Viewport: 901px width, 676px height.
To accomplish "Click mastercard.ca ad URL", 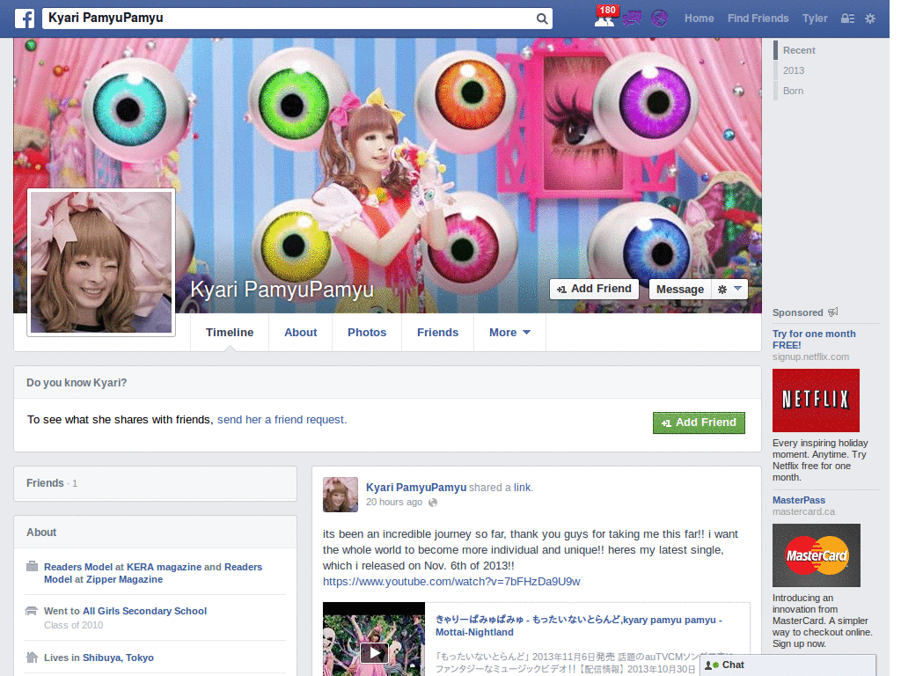I will pyautogui.click(x=803, y=511).
